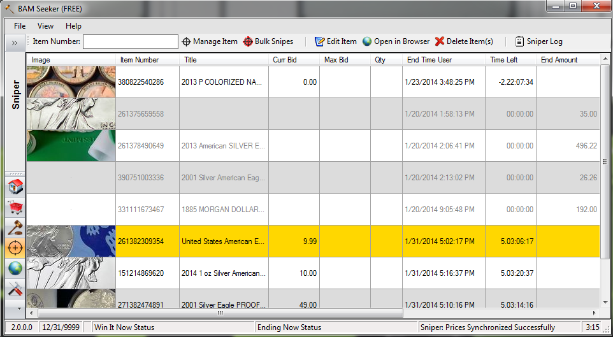
Task: Click the vertical scrollbar down arrow
Action: (605, 303)
